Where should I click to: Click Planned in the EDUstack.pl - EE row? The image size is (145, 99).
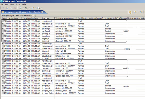pos(81,56)
